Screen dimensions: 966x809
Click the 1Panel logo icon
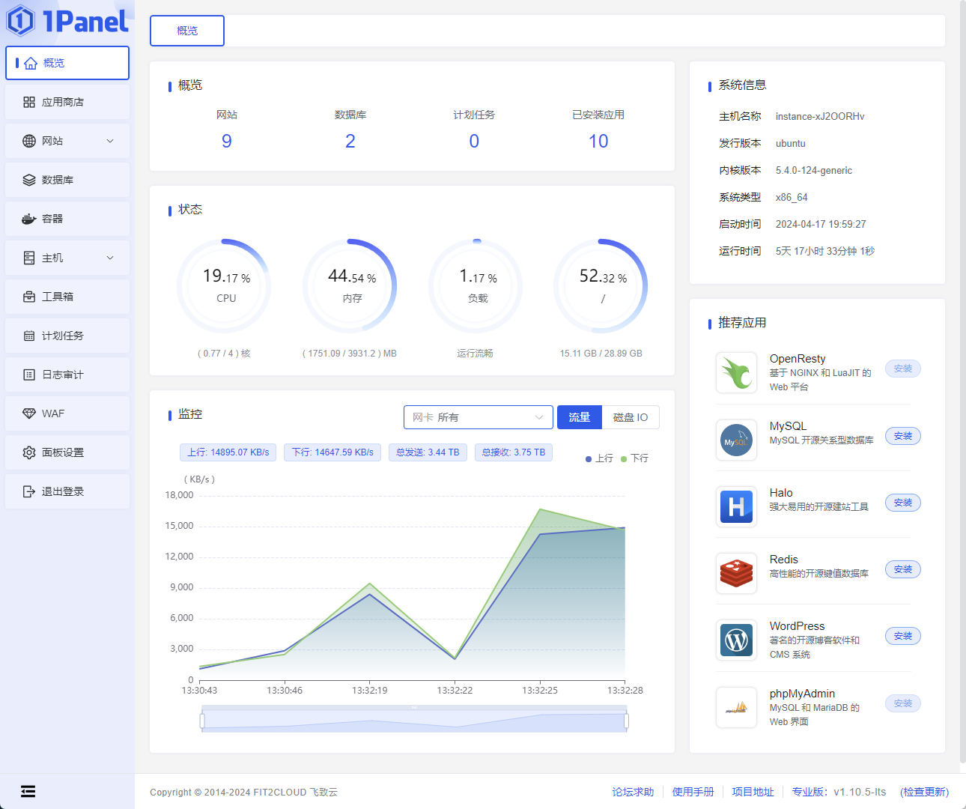tap(21, 21)
